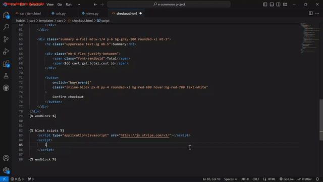Navigate back with the left arrow
The width and height of the screenshot is (323, 182).
tap(95, 5)
